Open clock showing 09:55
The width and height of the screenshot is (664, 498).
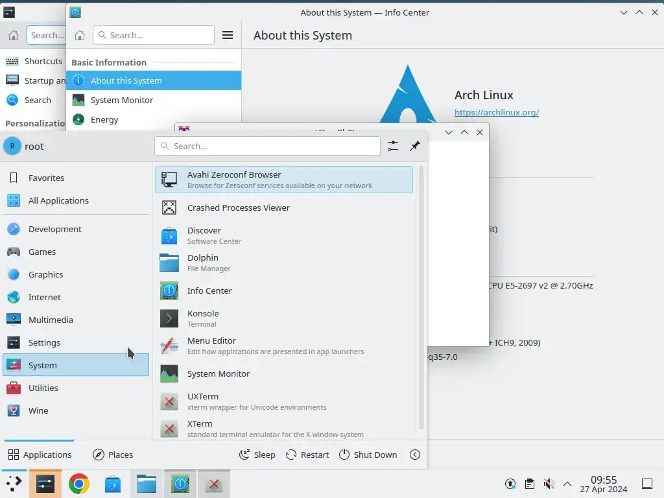click(604, 484)
